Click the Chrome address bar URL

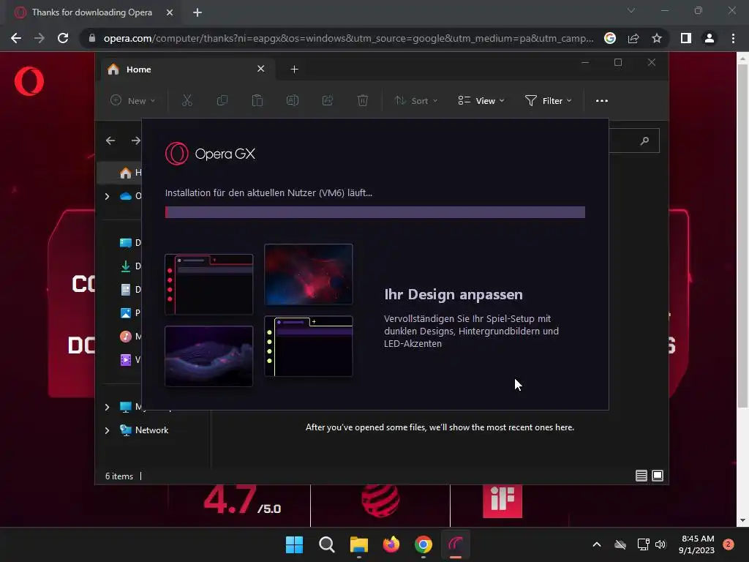point(348,38)
